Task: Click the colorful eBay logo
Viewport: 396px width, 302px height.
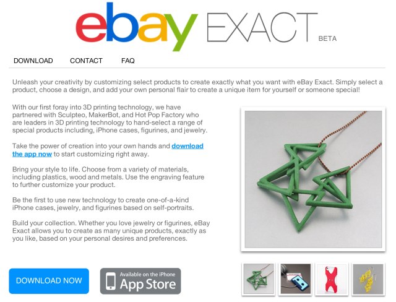Action: tap(136, 27)
